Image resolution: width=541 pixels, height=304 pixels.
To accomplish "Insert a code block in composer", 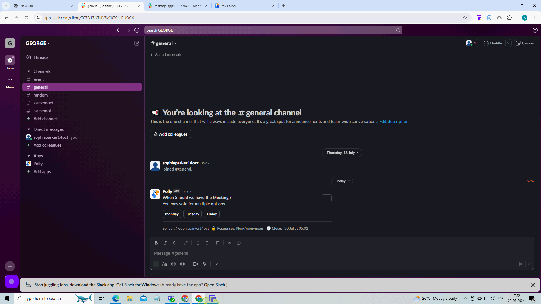I will (239, 243).
